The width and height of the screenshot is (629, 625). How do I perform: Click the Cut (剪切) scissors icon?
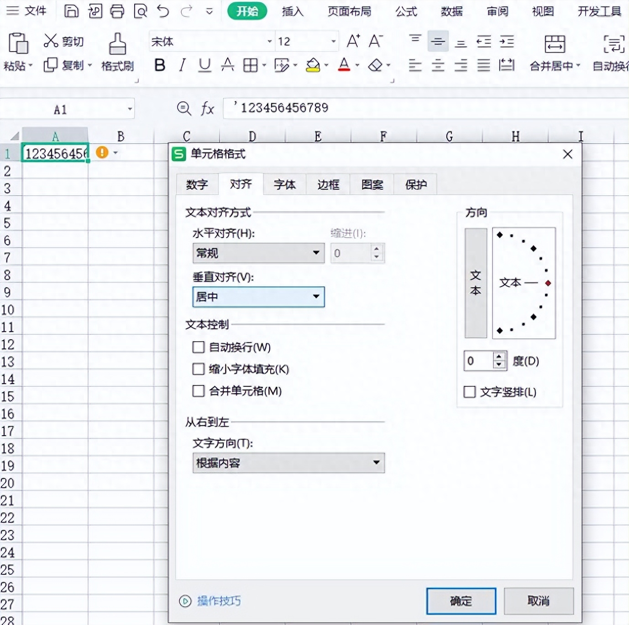[x=50, y=41]
